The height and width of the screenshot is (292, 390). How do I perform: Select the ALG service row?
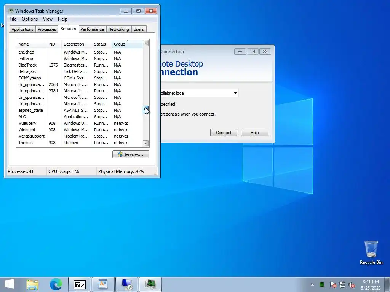click(x=79, y=116)
